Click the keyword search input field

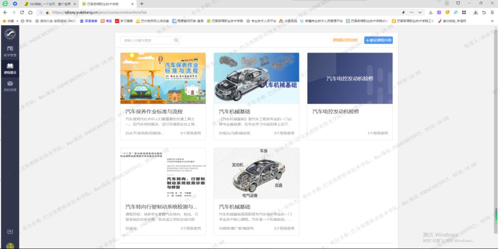[x=147, y=40]
